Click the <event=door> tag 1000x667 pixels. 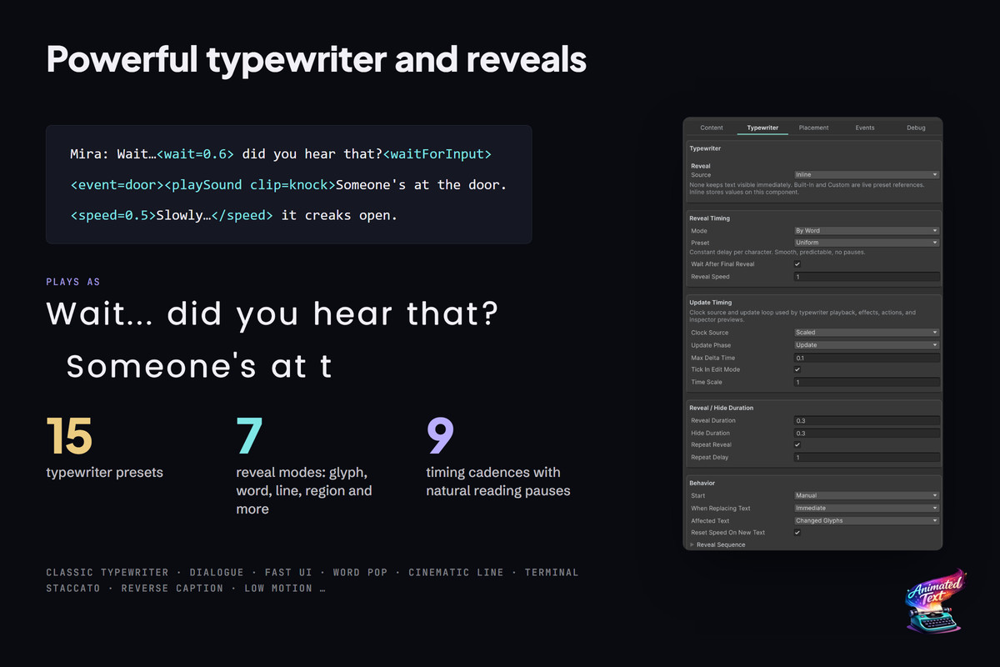(x=117, y=185)
